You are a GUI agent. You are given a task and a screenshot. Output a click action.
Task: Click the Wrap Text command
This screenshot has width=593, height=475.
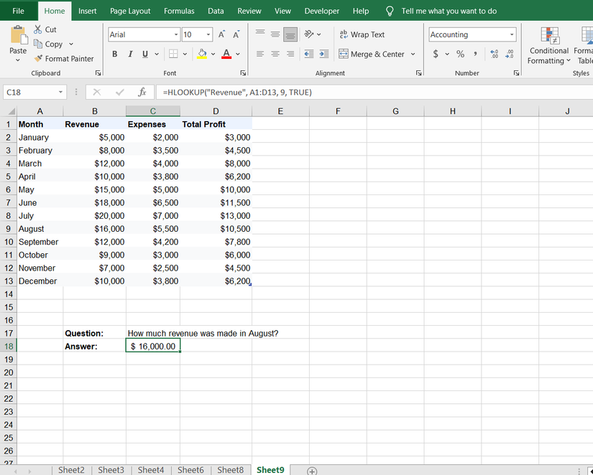point(363,34)
